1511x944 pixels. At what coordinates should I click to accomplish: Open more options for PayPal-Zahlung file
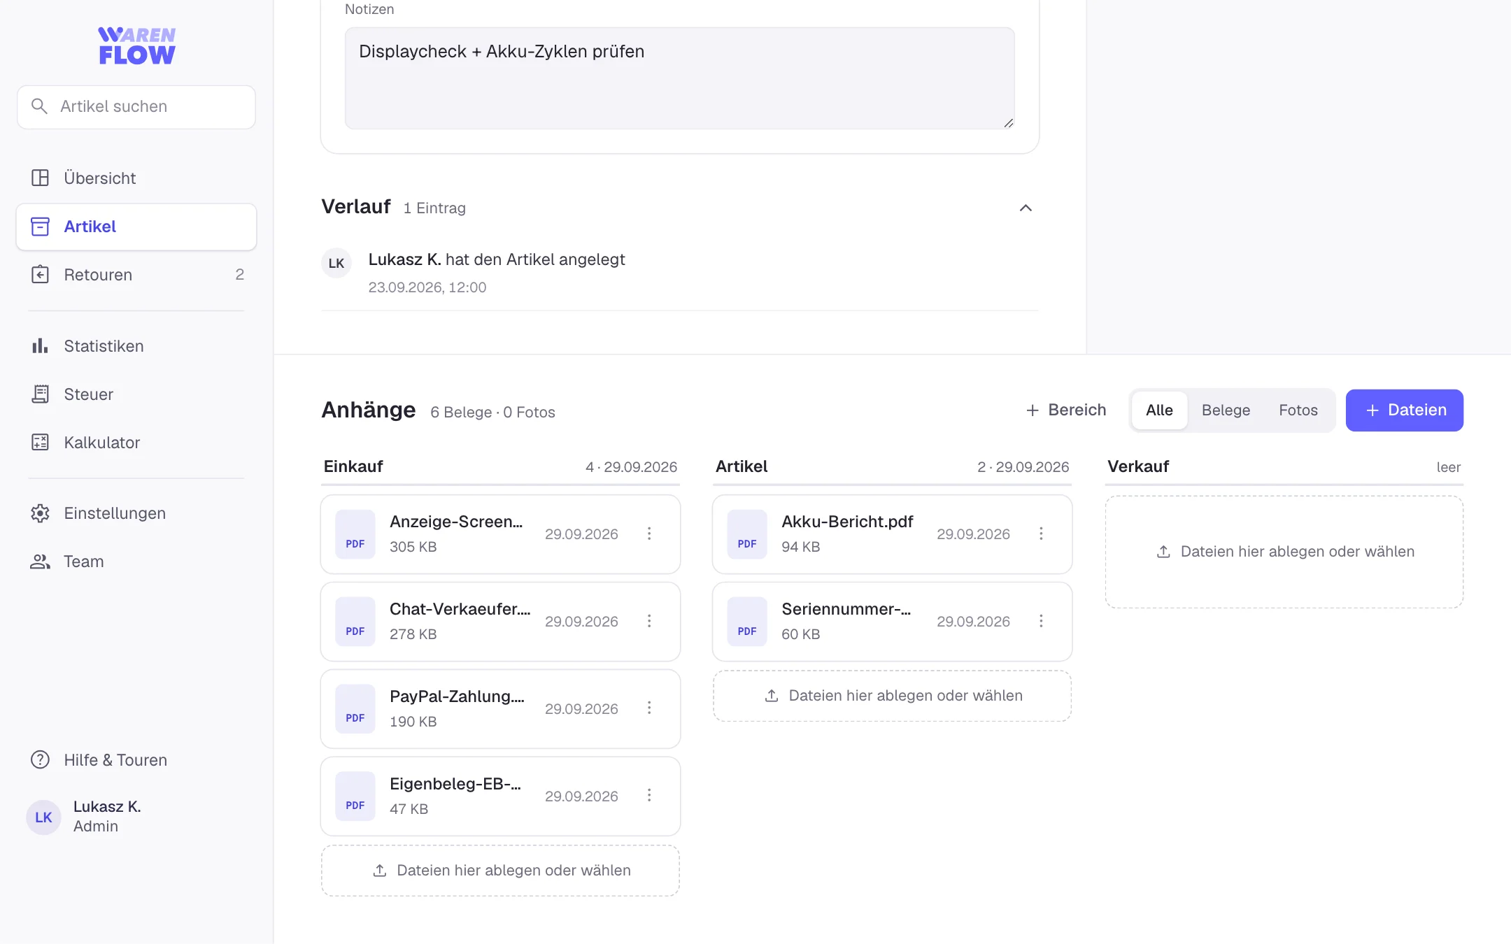(649, 708)
